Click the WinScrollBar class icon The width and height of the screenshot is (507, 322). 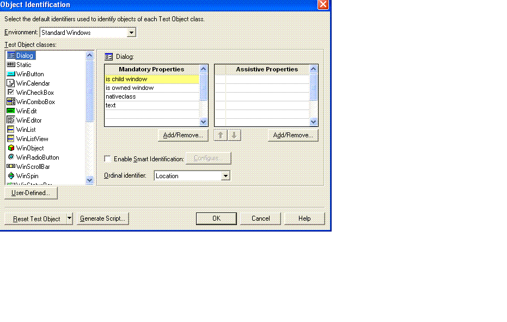11,166
